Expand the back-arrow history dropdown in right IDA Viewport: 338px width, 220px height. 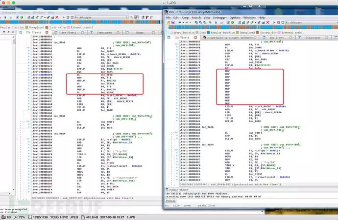coord(183,22)
